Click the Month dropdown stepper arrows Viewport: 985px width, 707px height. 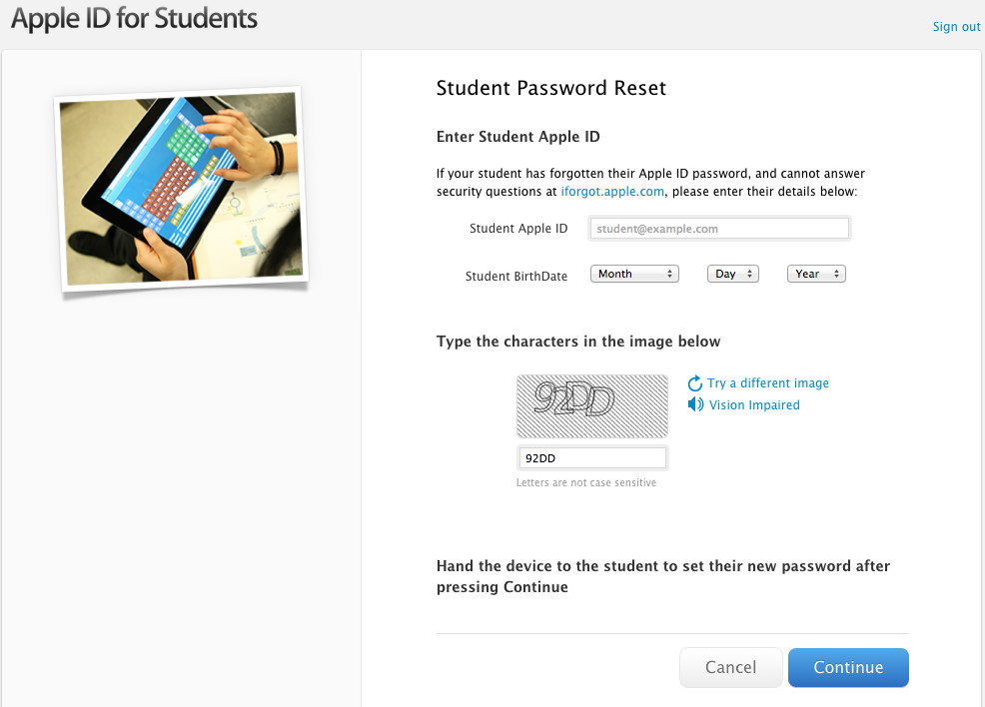tap(667, 273)
